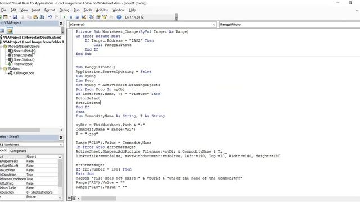Click the Redo toolbar icon
360x202 pixels.
coord(56,17)
